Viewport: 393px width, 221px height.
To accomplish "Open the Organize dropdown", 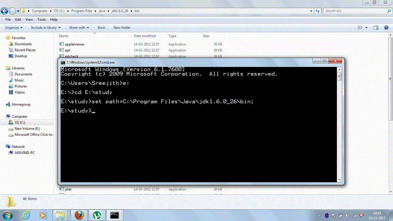I will tap(13, 27).
